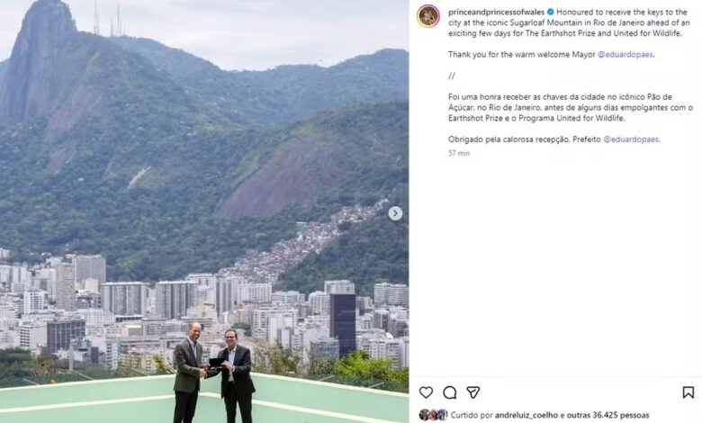Open comments with the speech bubble icon
This screenshot has width=702, height=423.
tap(449, 392)
